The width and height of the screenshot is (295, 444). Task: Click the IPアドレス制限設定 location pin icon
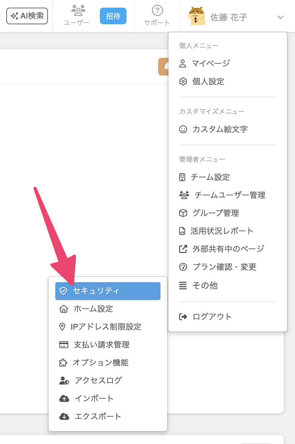[62, 327]
